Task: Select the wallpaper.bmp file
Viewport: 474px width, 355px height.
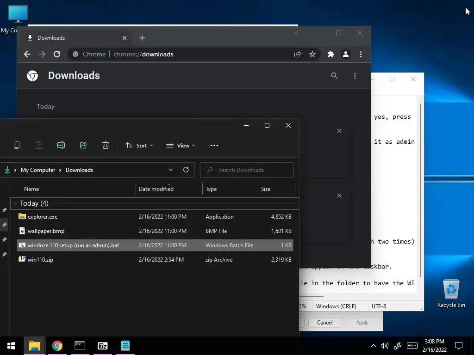Action: click(x=155, y=231)
